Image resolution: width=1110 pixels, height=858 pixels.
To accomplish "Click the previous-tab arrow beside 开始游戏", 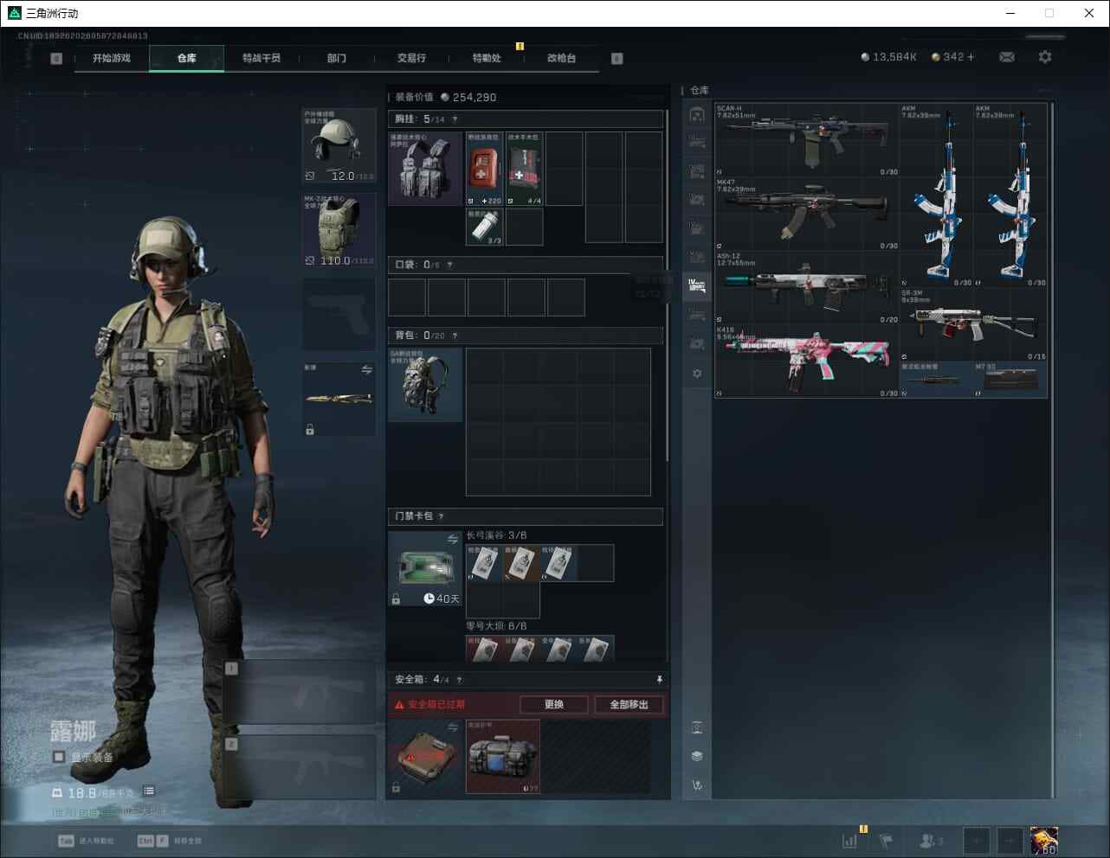I will pos(56,59).
